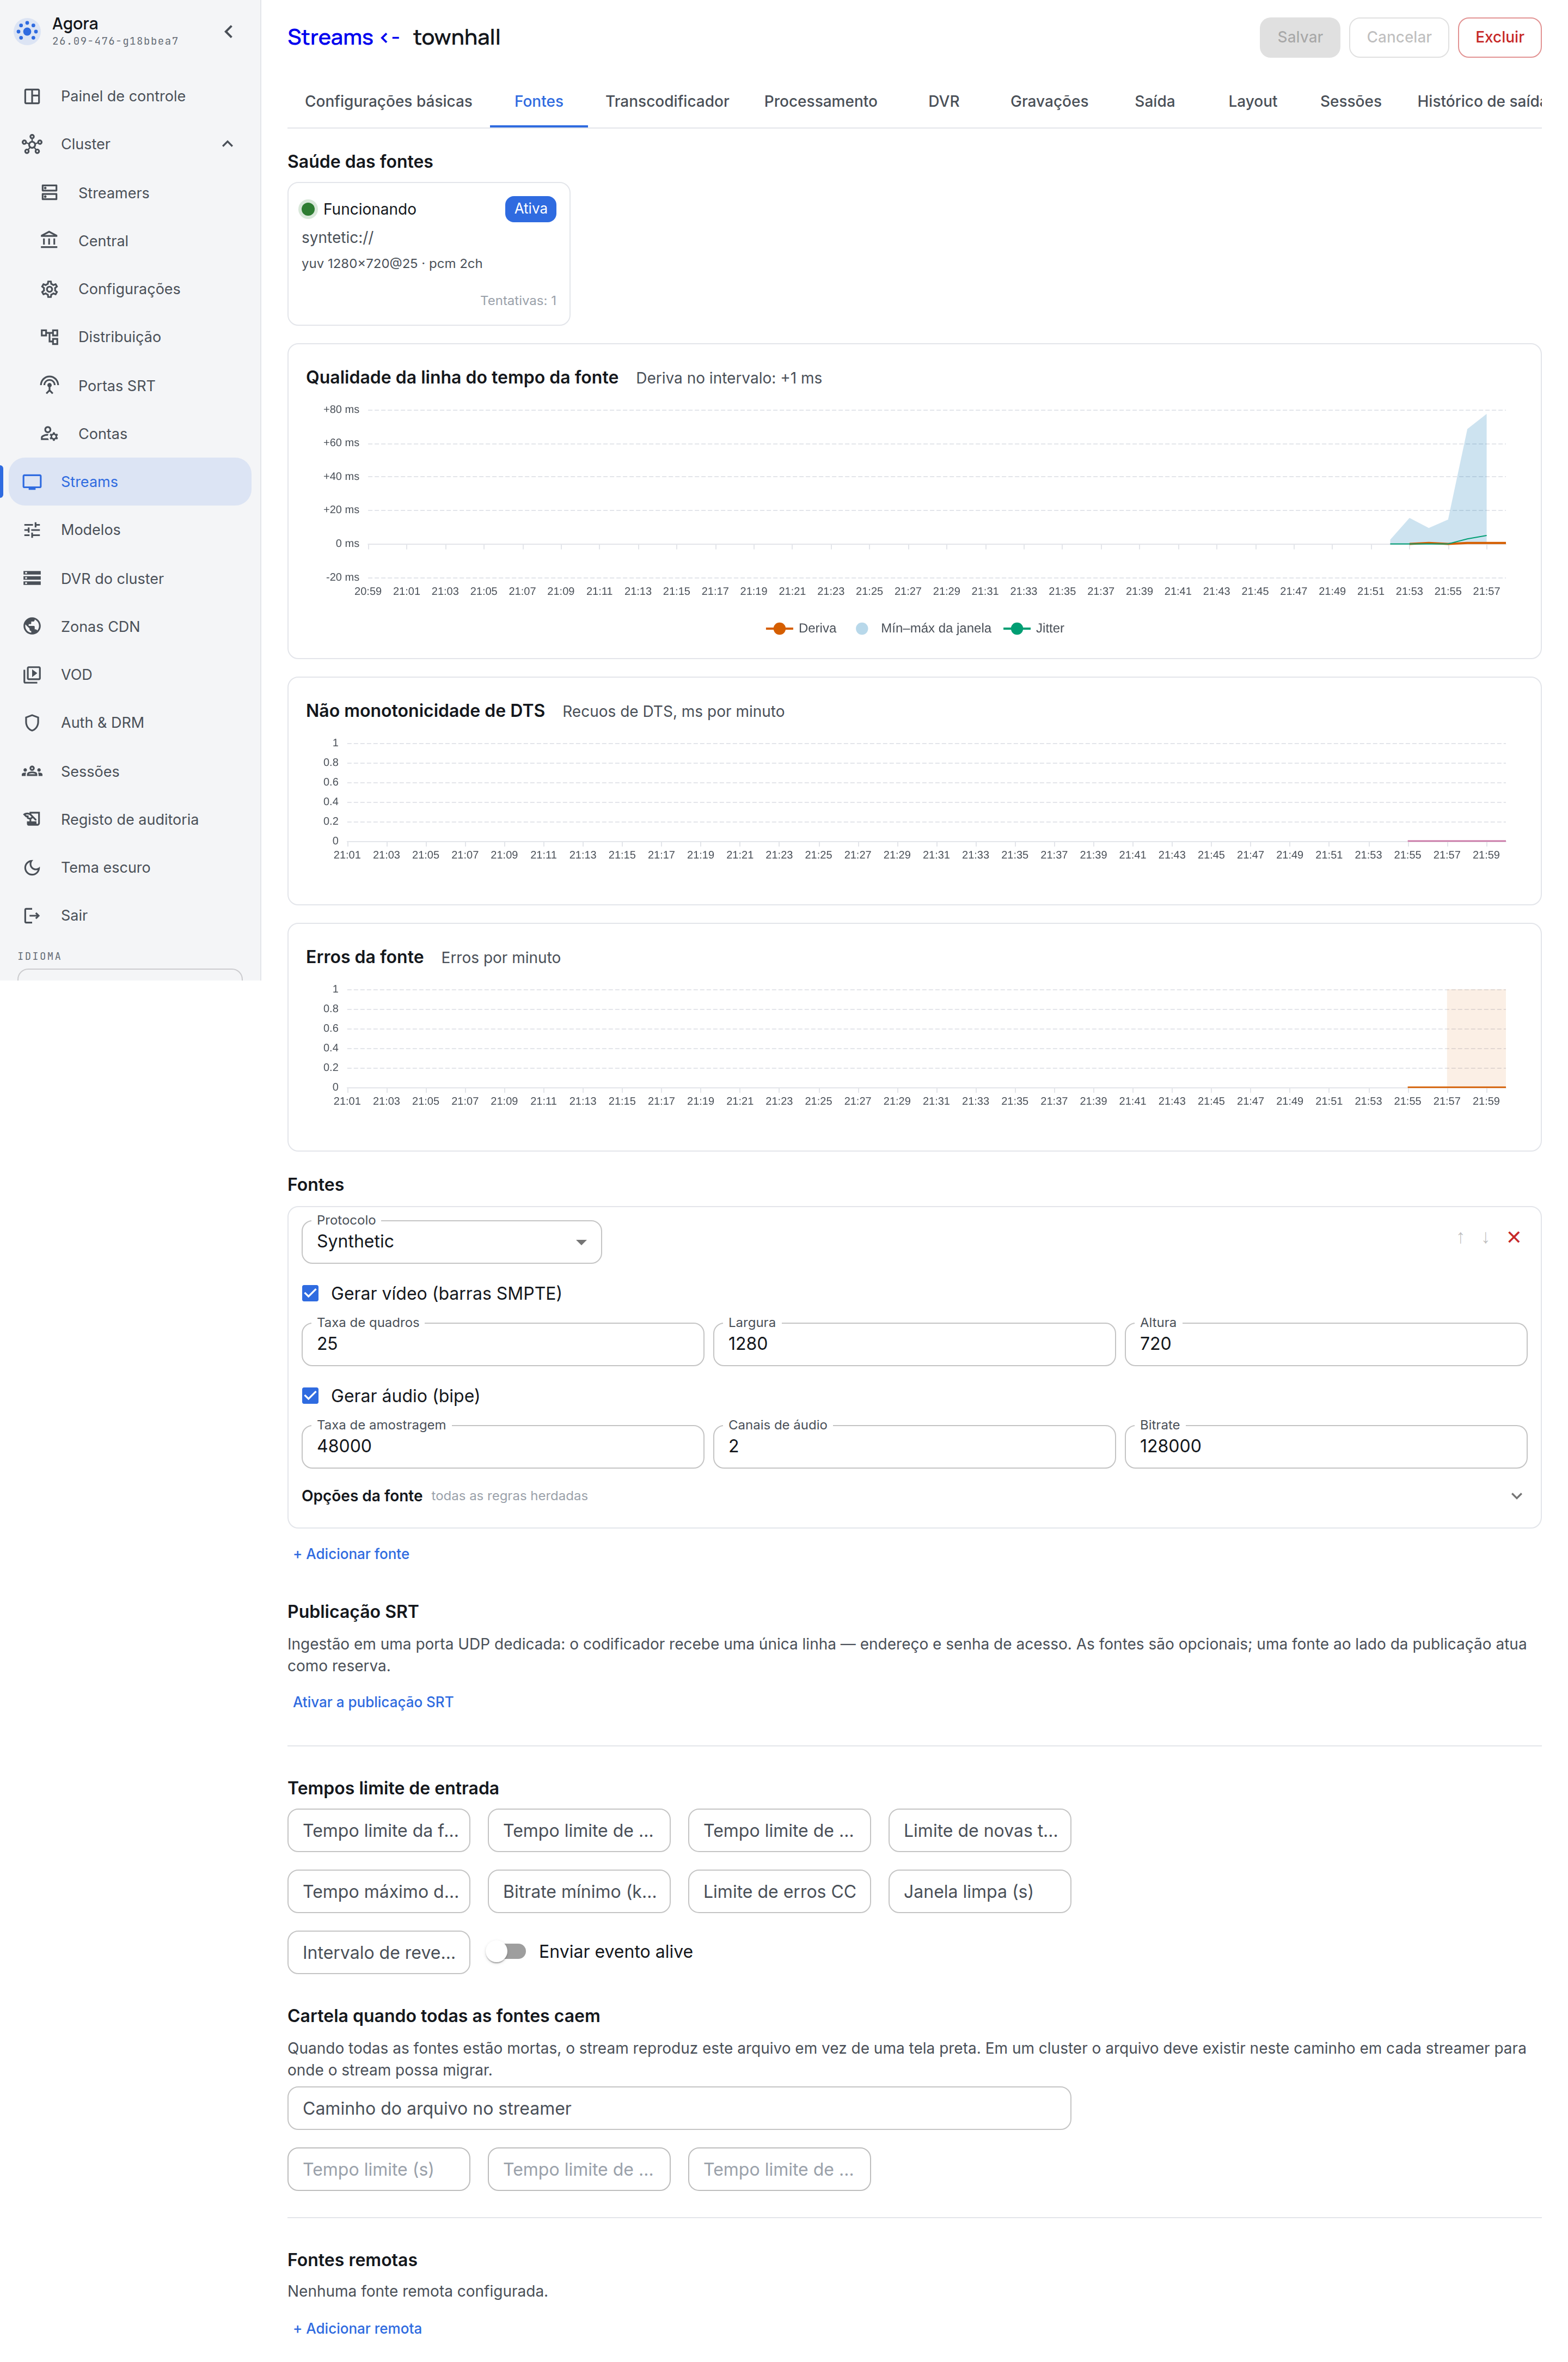Move the source up with the arrow

tap(1460, 1238)
